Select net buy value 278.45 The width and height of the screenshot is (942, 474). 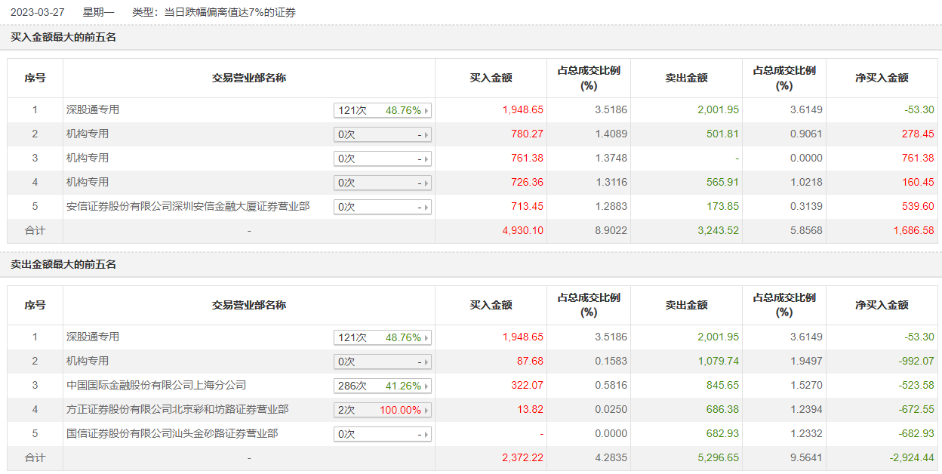(x=918, y=134)
